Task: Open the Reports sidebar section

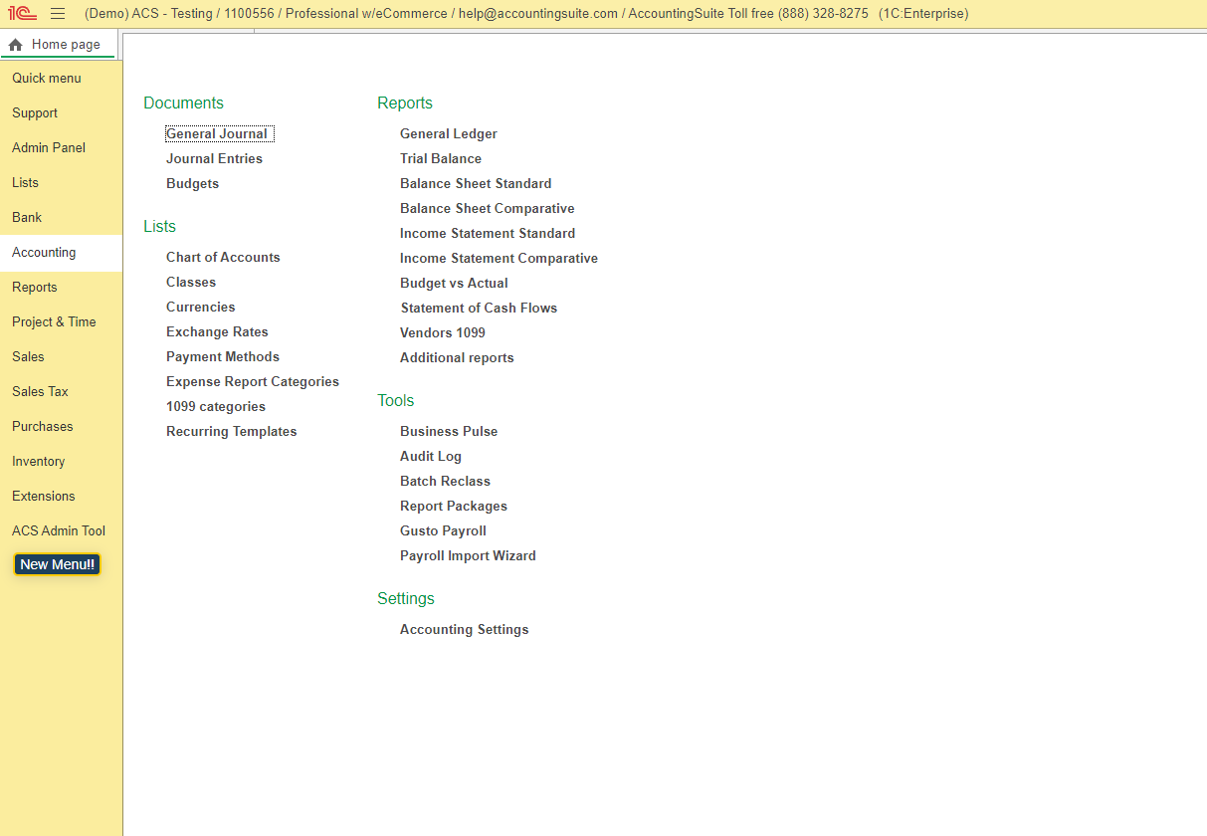Action: (x=61, y=288)
